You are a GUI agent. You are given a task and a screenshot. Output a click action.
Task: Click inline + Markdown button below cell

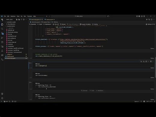(100, 91)
